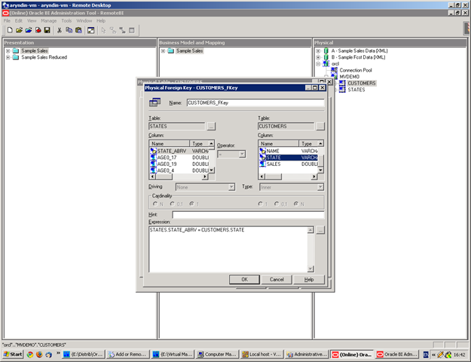471x362 pixels.
Task: Click the Name input field
Action: pyautogui.click(x=255, y=103)
